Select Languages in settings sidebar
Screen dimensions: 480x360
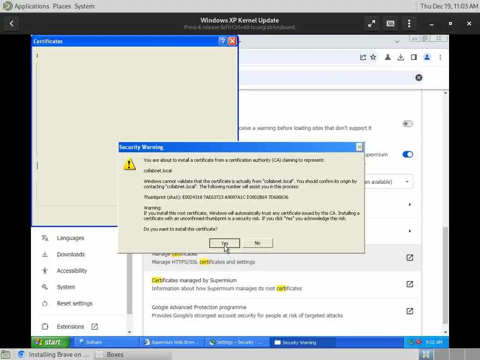(70, 238)
